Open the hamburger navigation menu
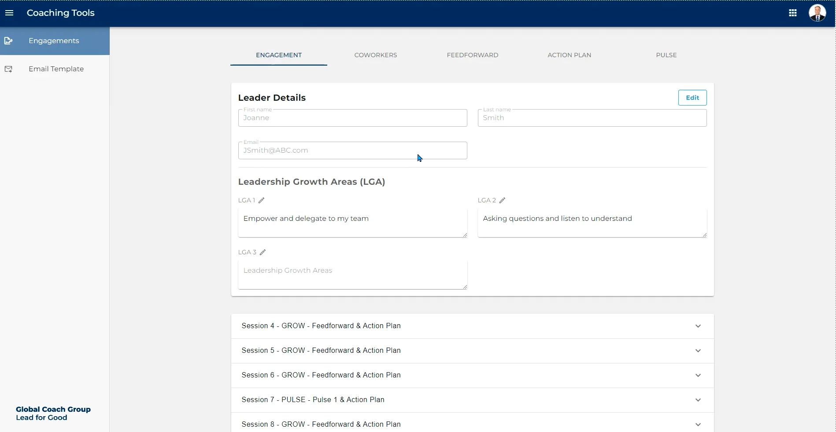The image size is (836, 432). (9, 13)
